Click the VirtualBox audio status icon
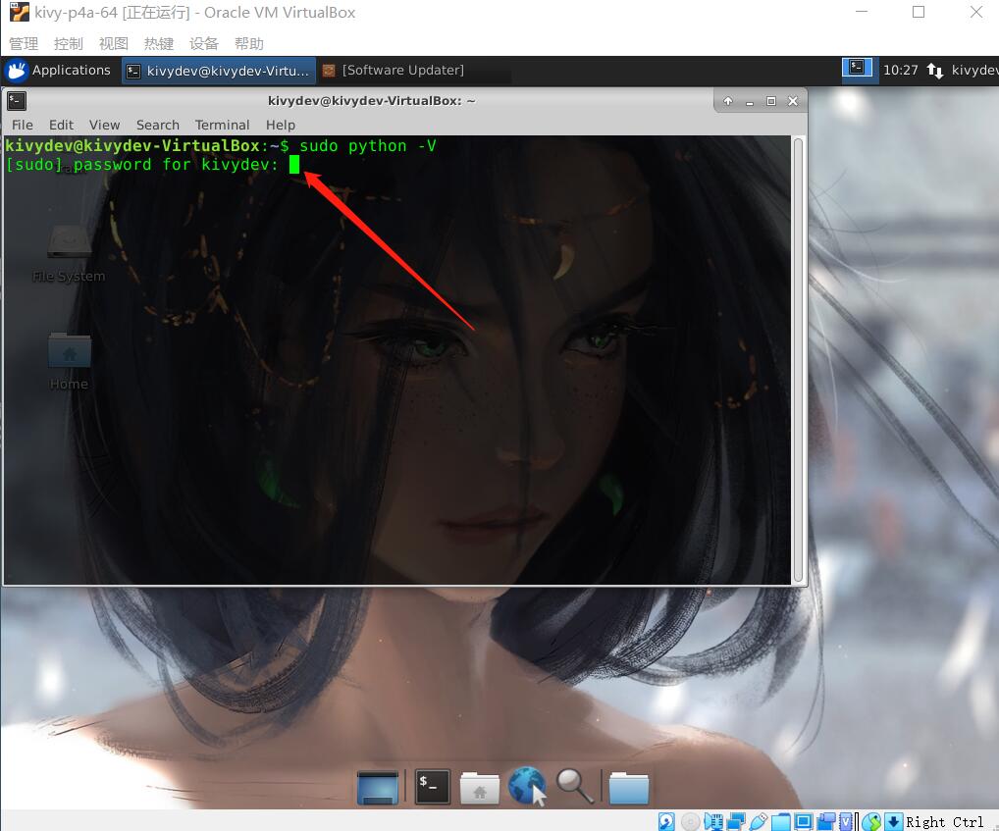Viewport: 999px width, 831px height. 712,821
